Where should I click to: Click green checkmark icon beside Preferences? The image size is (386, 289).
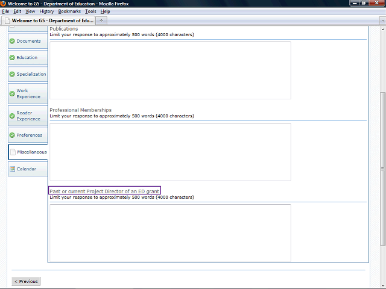click(x=12, y=135)
